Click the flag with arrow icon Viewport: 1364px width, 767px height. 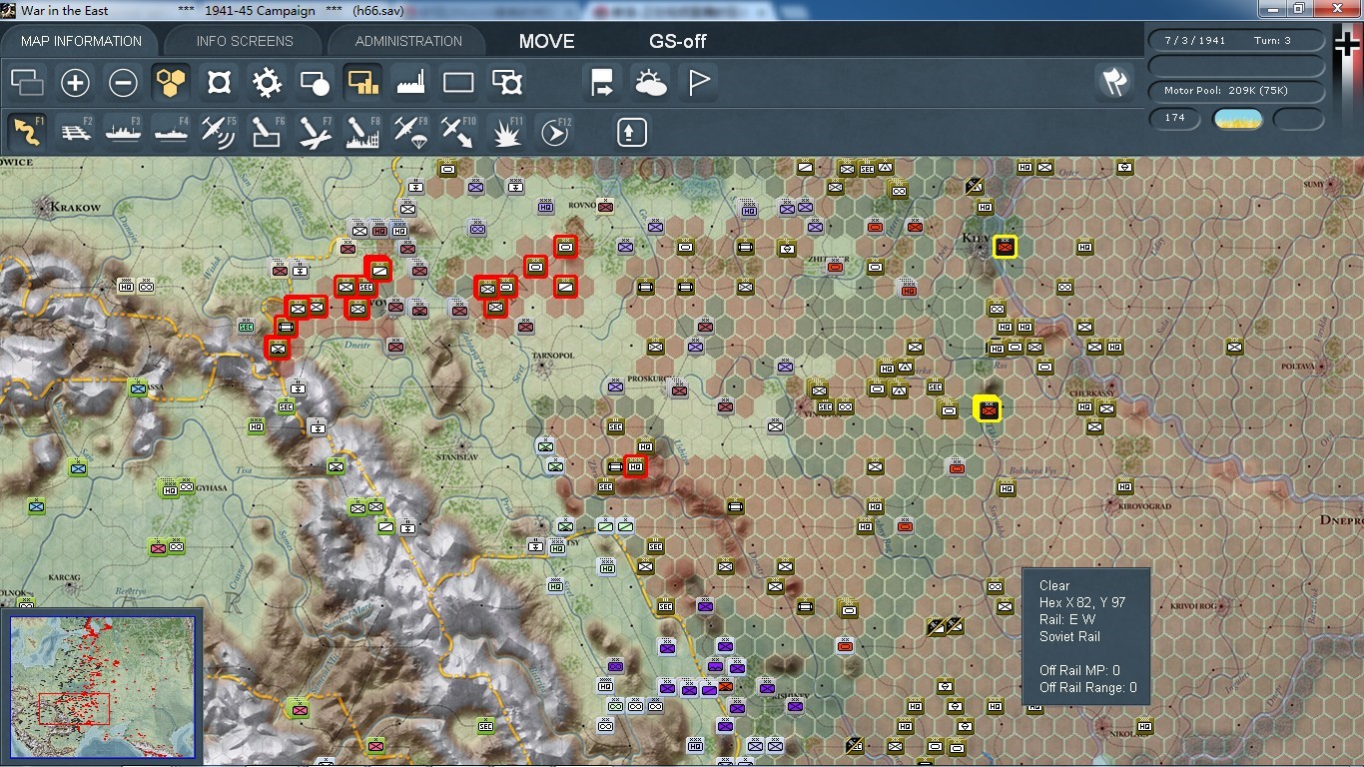coord(602,82)
